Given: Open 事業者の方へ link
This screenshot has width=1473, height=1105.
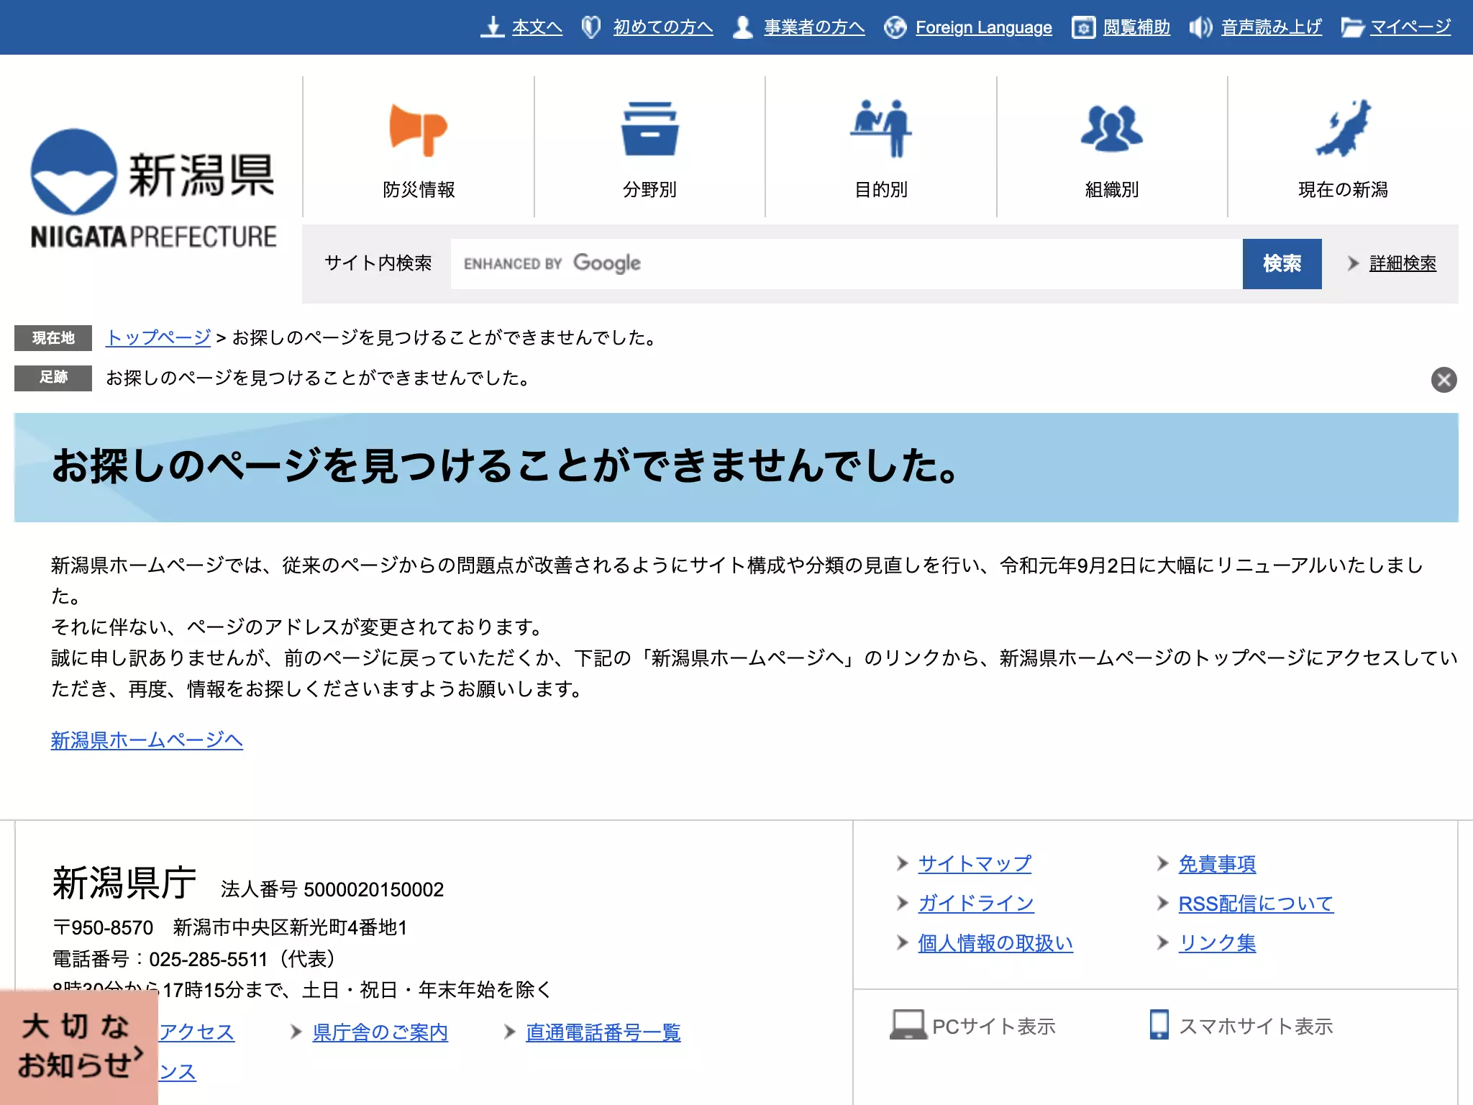Looking at the screenshot, I should tap(814, 27).
